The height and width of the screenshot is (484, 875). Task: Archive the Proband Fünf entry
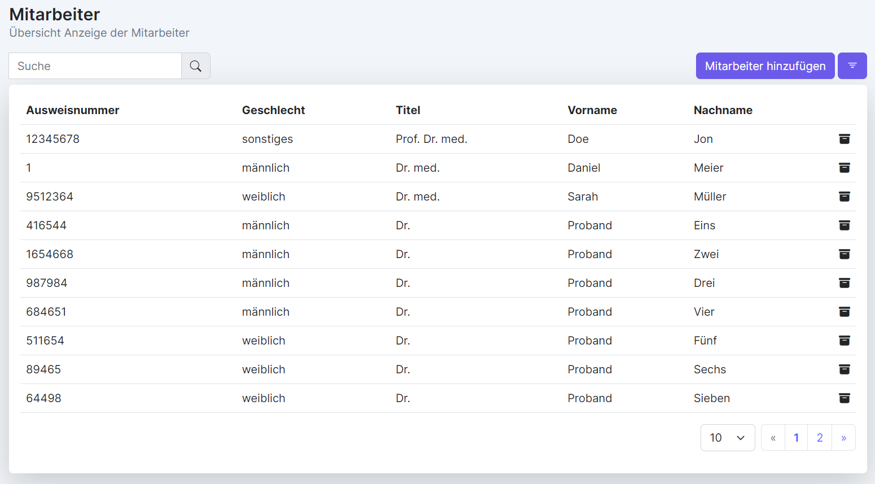[x=845, y=341]
